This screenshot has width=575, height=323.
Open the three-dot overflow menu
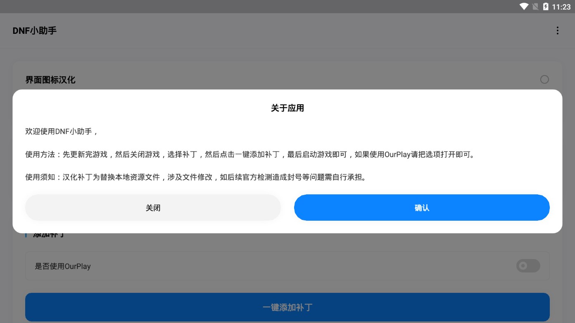pos(557,31)
